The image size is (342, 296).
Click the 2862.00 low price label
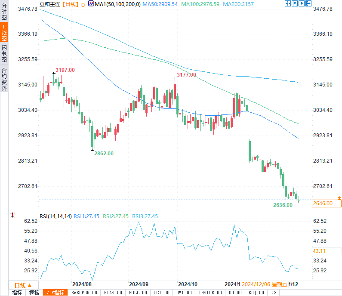pos(104,154)
